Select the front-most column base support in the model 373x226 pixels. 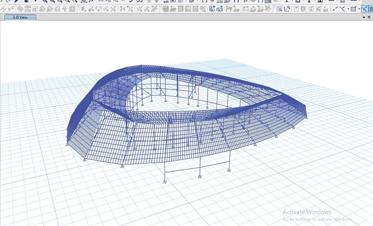164,182
